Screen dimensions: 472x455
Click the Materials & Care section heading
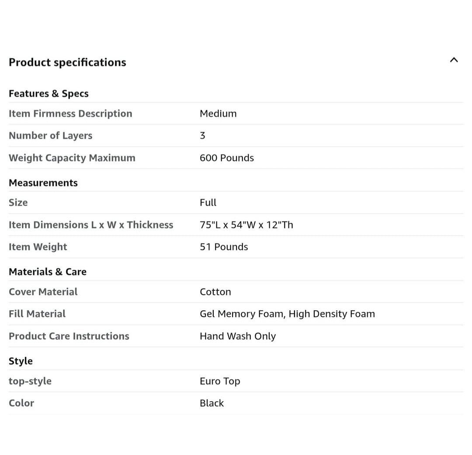pyautogui.click(x=48, y=272)
